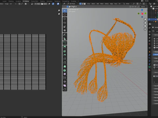Open the UV menu in UV editor header

11,4
